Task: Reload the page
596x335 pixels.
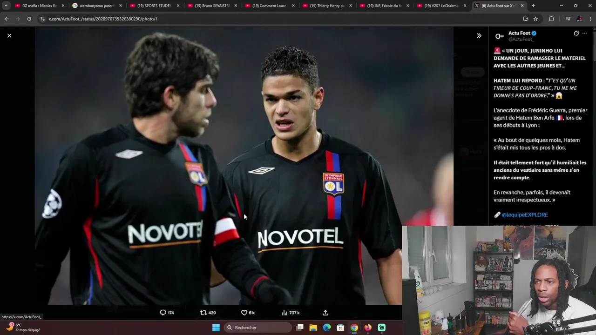Action: pos(29,19)
